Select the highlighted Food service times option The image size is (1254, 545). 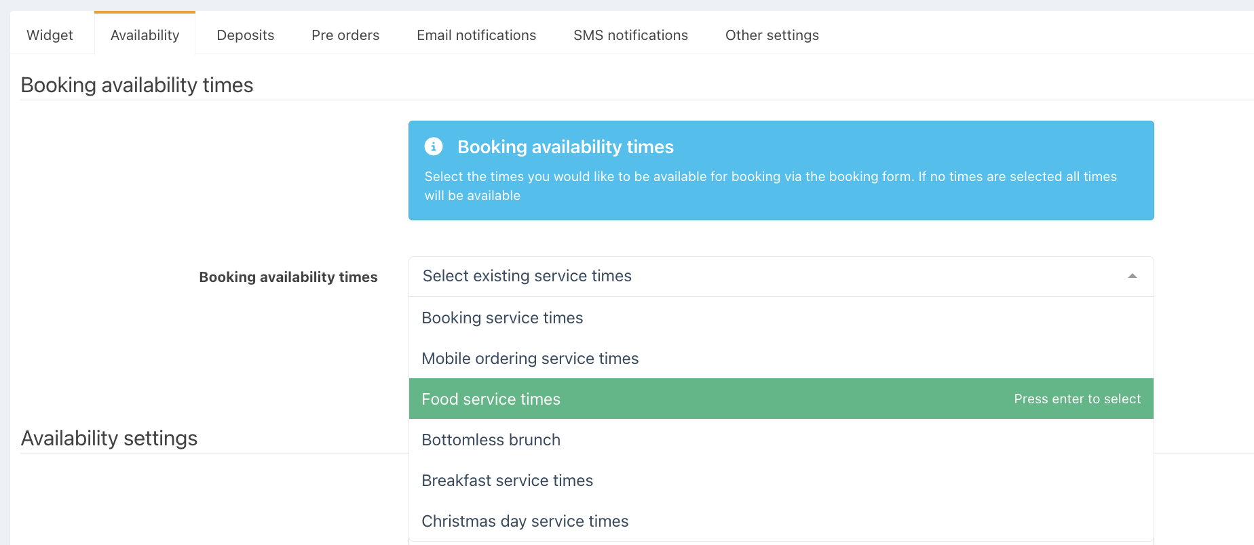(x=491, y=399)
